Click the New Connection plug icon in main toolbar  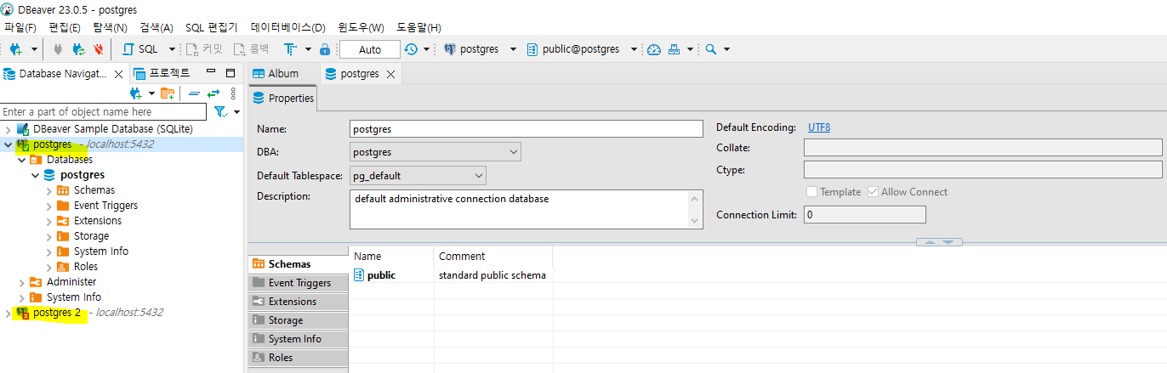(x=15, y=49)
